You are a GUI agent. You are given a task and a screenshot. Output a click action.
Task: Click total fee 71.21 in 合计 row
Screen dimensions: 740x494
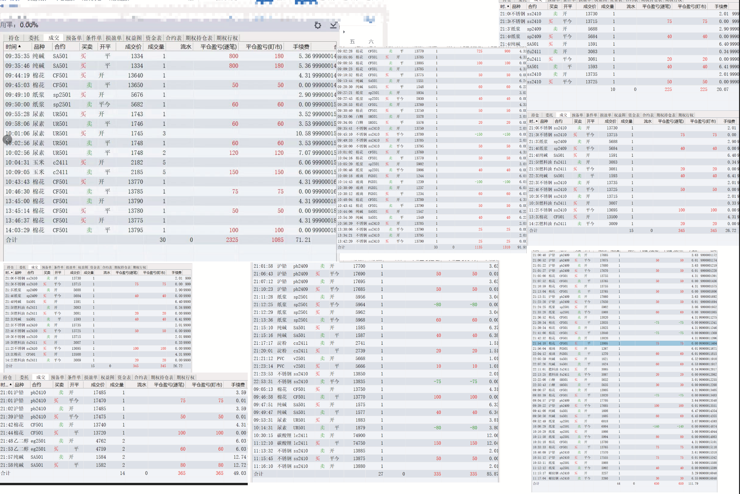click(x=303, y=240)
